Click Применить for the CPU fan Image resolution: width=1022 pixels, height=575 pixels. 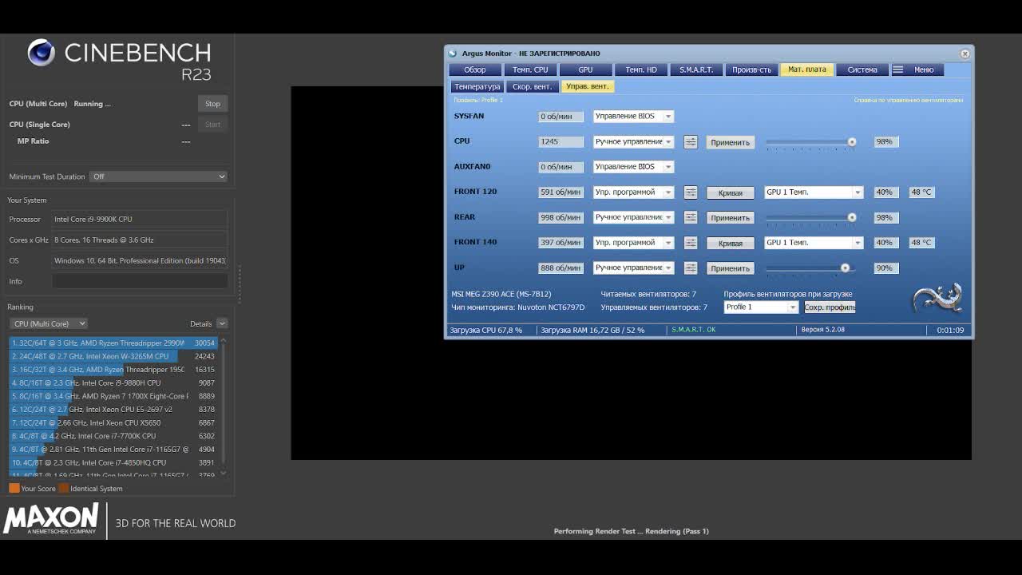point(730,142)
